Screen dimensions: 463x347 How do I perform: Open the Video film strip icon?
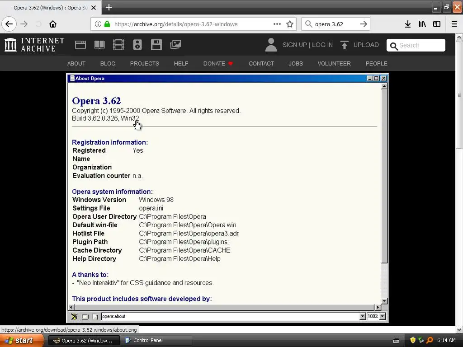[118, 45]
